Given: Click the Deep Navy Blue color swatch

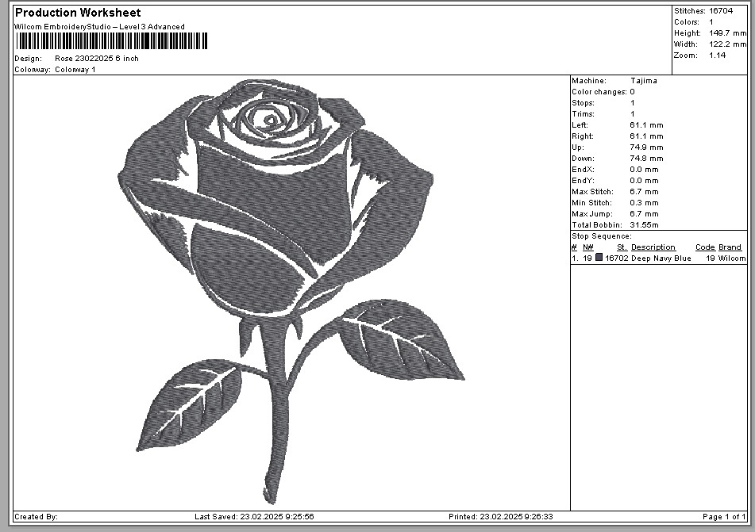Looking at the screenshot, I should 599,258.
